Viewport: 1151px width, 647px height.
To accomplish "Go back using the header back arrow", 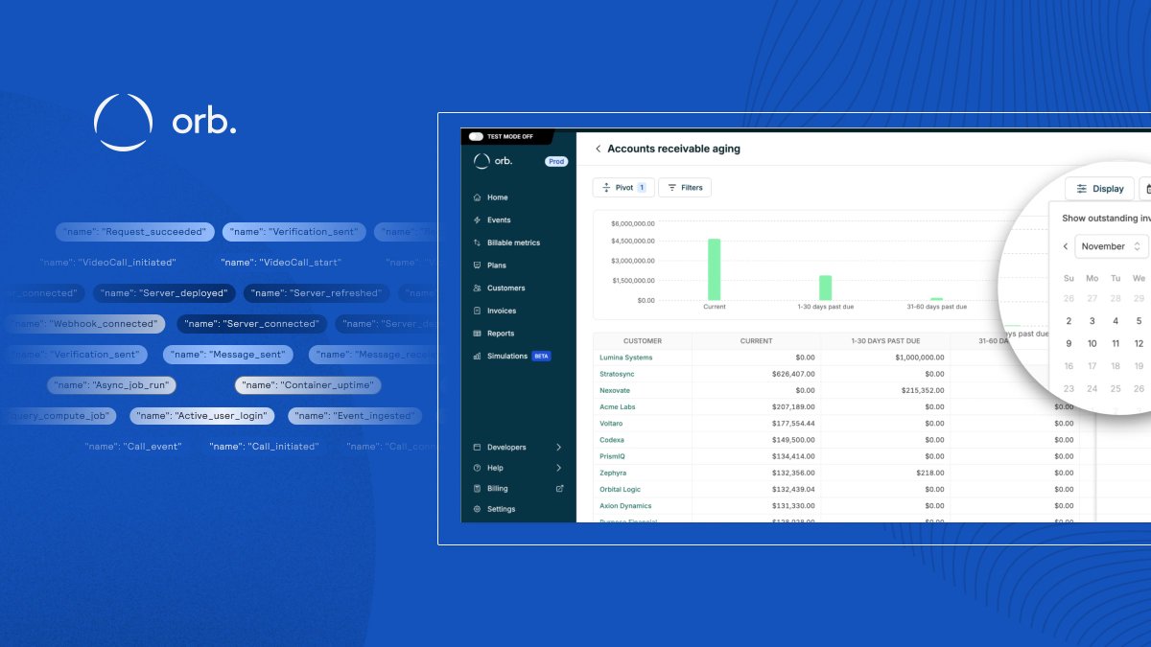I will pos(598,149).
